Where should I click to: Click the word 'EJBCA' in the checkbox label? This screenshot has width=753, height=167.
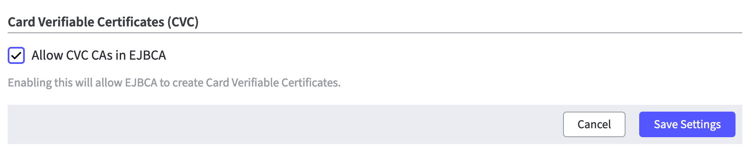click(148, 55)
